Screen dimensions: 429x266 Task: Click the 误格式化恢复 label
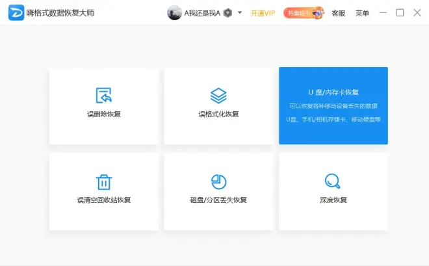(218, 114)
